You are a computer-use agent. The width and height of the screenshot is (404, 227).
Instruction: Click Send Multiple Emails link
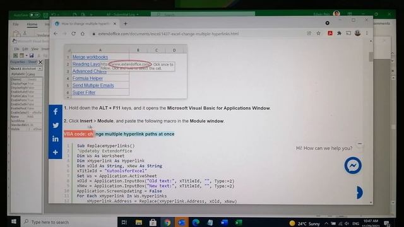(x=93, y=86)
